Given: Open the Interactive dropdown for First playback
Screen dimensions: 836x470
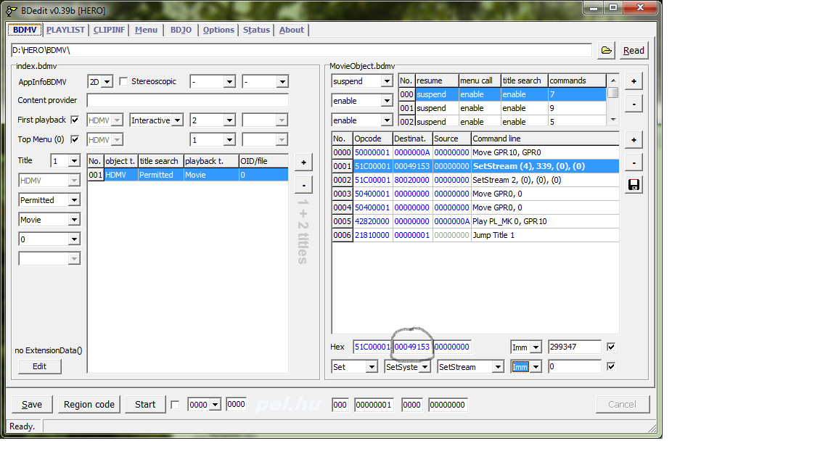Looking at the screenshot, I should (178, 120).
